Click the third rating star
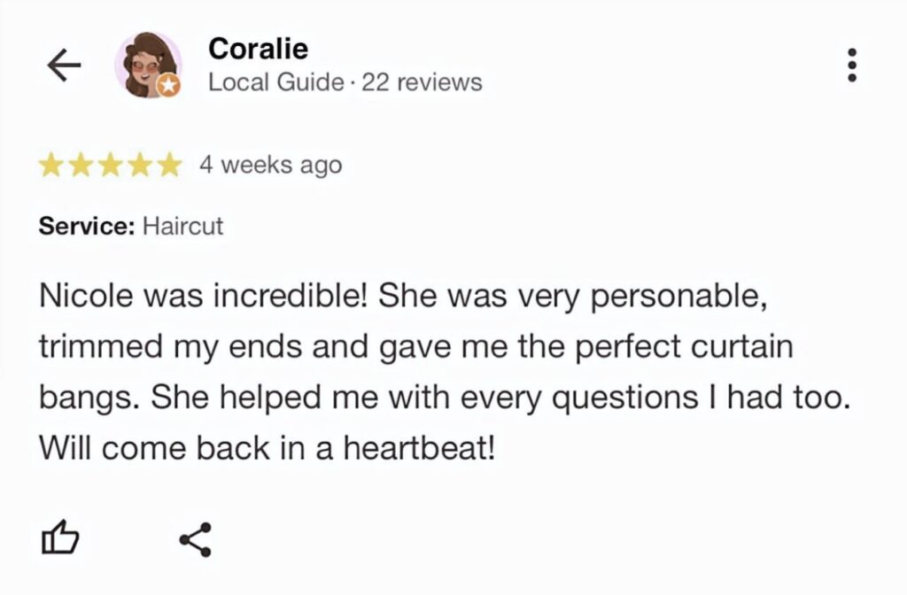The image size is (907, 595). (x=111, y=166)
